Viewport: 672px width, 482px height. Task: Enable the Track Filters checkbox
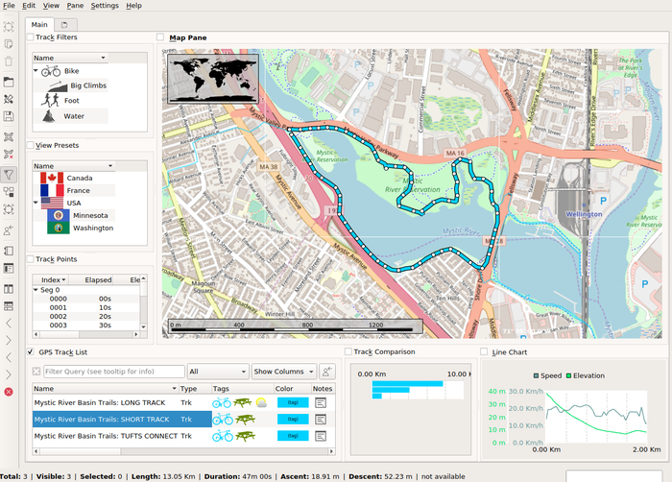(x=30, y=37)
